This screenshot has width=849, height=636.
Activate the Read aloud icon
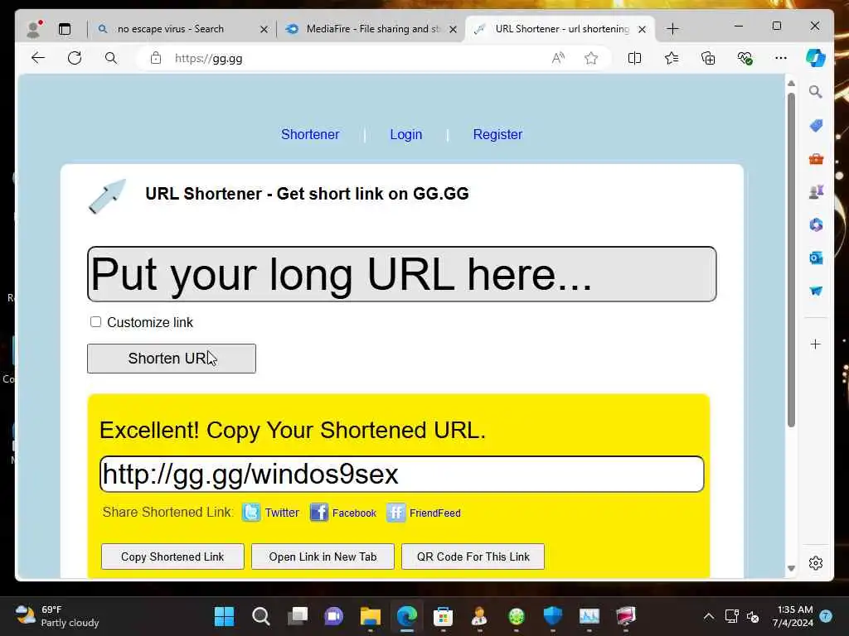pos(558,58)
